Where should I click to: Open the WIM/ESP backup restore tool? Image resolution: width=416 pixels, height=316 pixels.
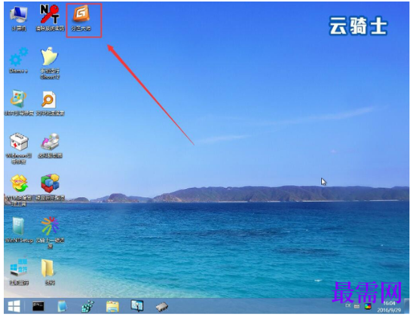click(19, 190)
